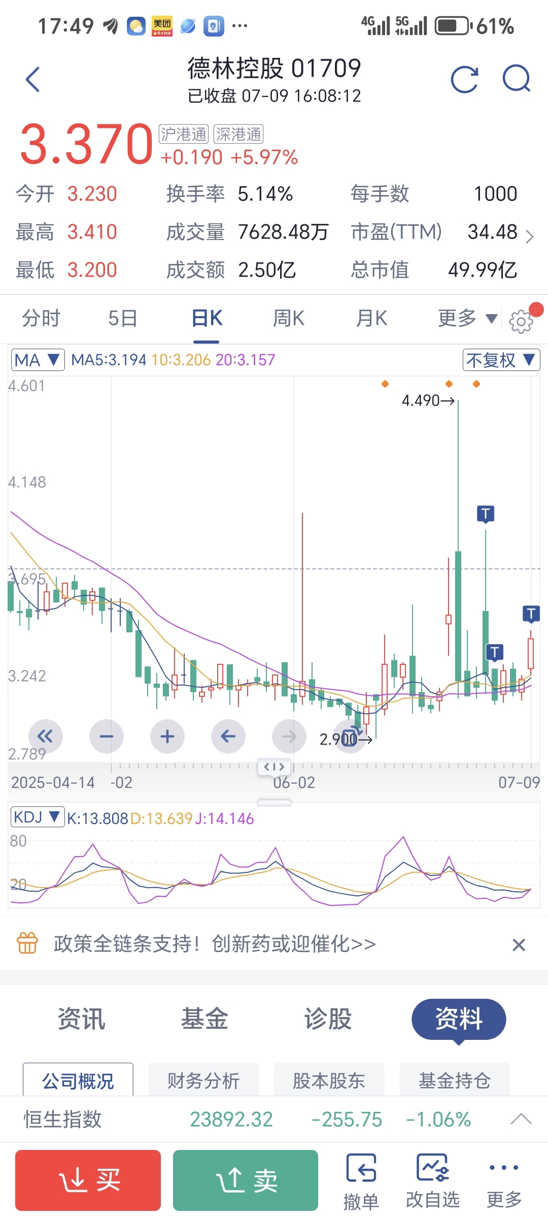Tap the back arrow icon
The width and height of the screenshot is (548, 1218).
coord(33,80)
